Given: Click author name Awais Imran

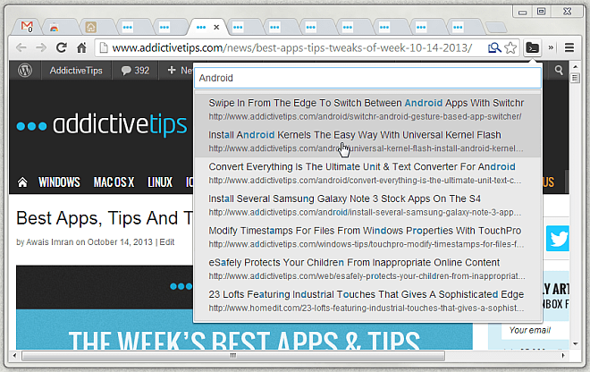Looking at the screenshot, I should (x=50, y=242).
